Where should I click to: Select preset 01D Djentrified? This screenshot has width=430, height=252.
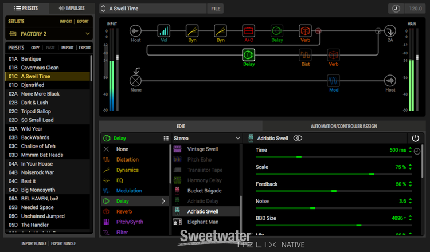(48, 85)
